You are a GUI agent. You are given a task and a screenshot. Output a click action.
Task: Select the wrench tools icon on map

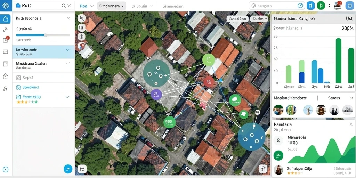(81, 18)
